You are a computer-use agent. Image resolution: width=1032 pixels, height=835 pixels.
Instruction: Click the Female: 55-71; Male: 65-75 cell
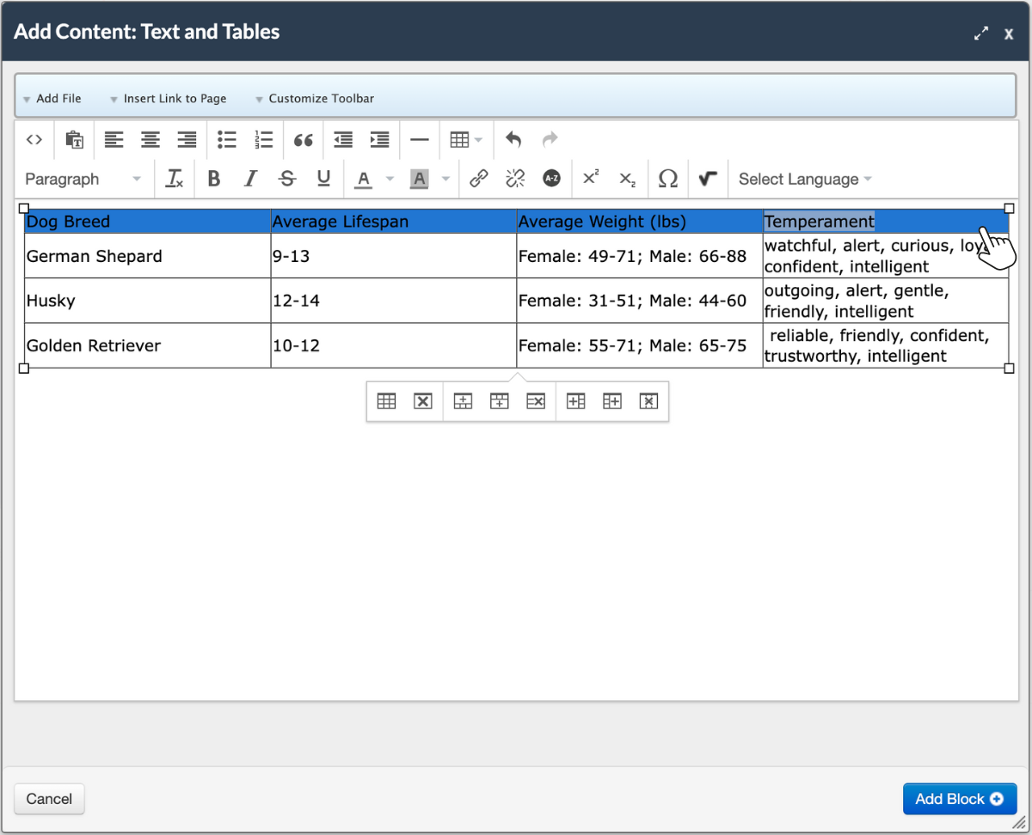(x=639, y=345)
